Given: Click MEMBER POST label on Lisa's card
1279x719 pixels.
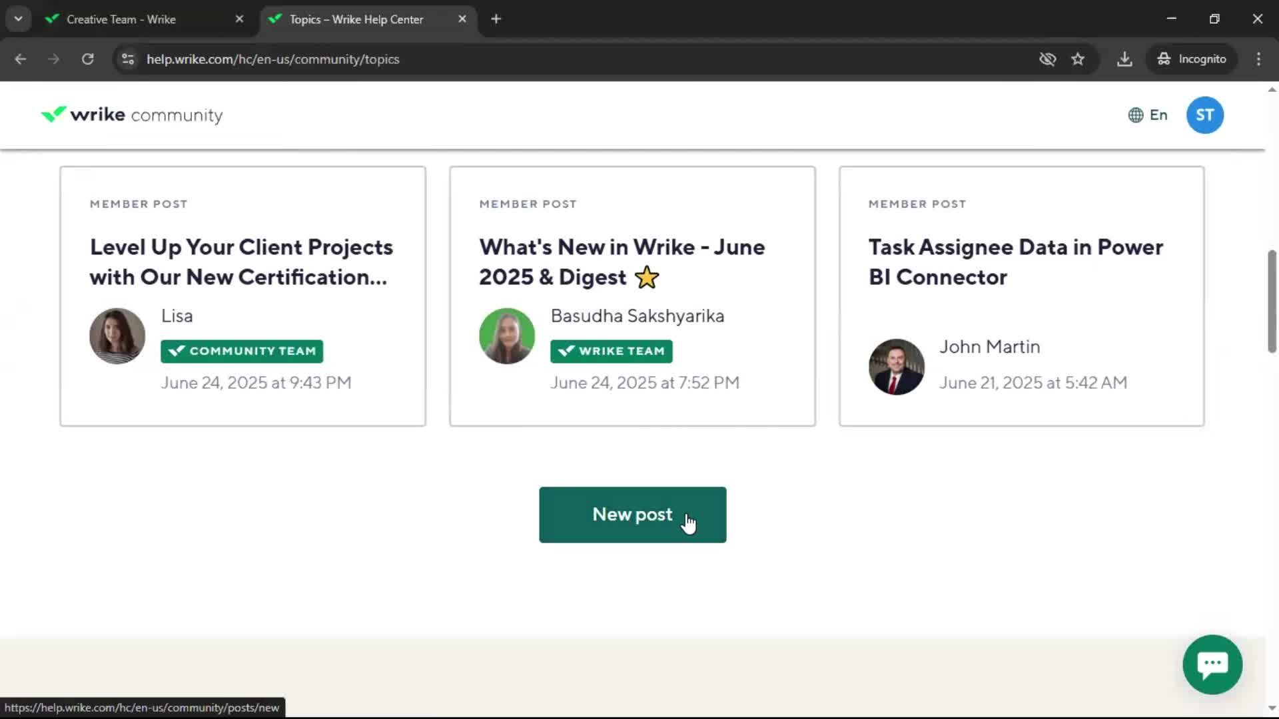Looking at the screenshot, I should [x=139, y=204].
